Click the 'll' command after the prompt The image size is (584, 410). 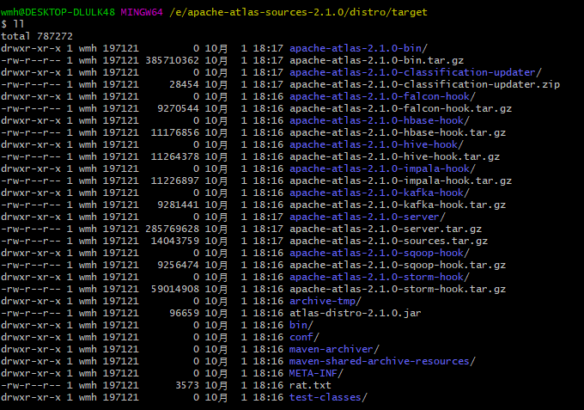click(x=19, y=24)
